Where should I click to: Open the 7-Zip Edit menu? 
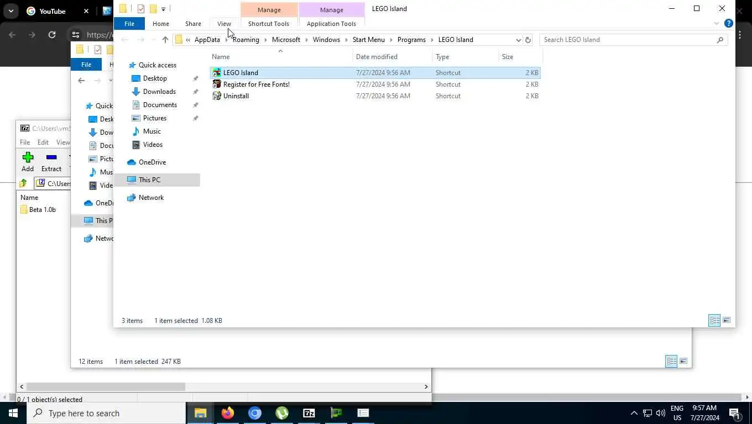coord(43,142)
